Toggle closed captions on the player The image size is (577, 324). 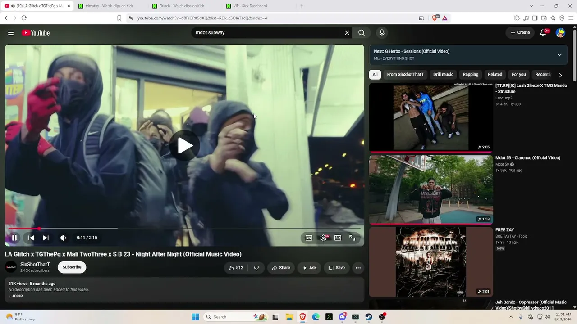point(309,238)
